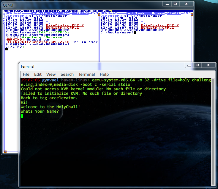Screen dimensions: 218x189
Task: Click the TempleOS status bar showing CPU99
Action: pos(98,11)
